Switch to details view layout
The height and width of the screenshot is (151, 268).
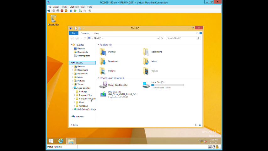coord(196,125)
